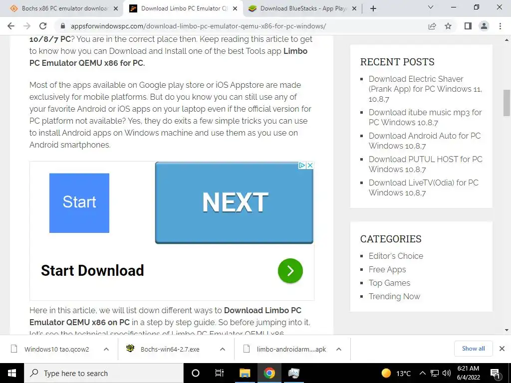Open the notification center icon
The height and width of the screenshot is (383, 511).
point(495,373)
